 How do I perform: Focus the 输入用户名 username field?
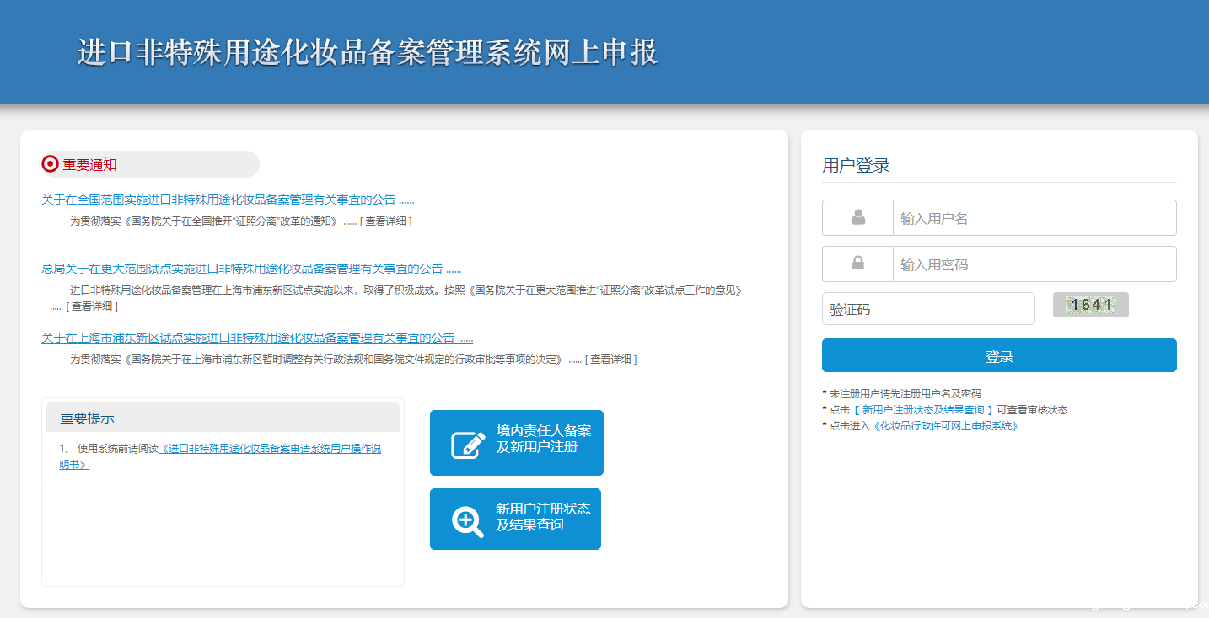tap(1034, 218)
